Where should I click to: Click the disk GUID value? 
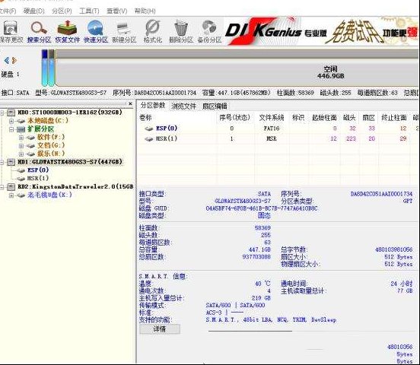coord(262,208)
